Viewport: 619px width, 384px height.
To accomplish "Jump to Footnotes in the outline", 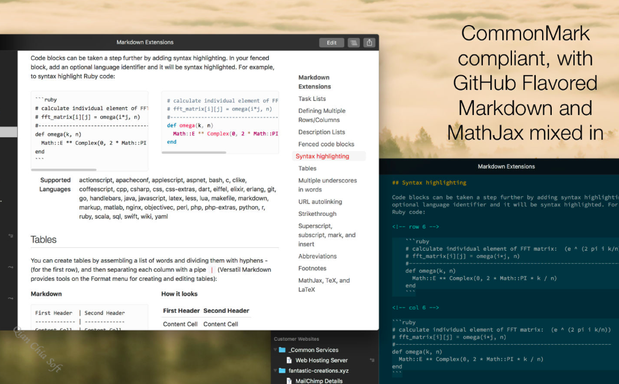I will 312,268.
